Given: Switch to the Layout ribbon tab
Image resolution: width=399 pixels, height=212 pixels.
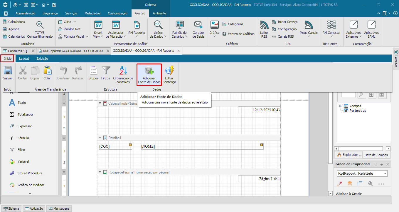Looking at the screenshot, I should click(24, 59).
